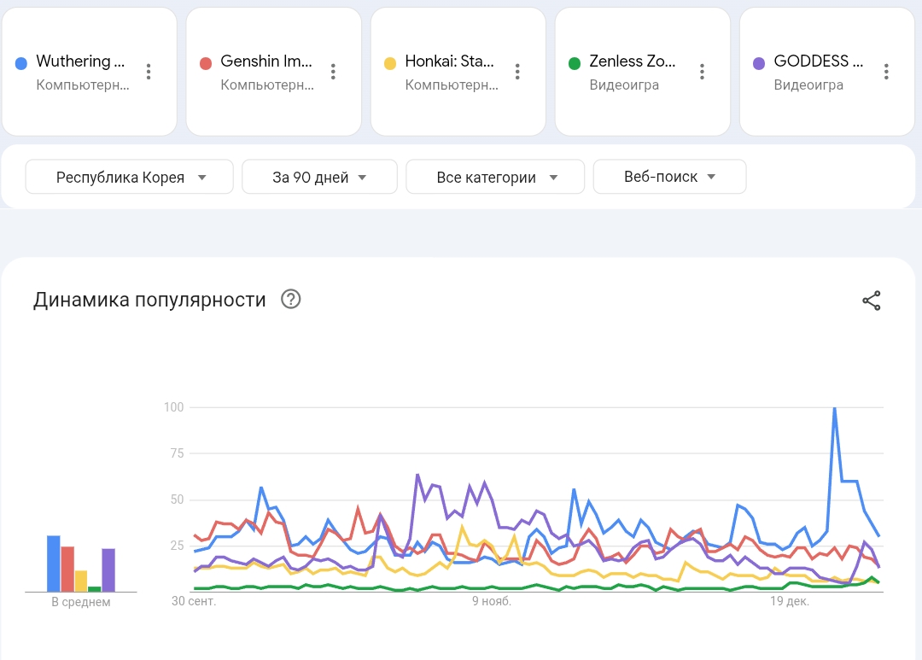This screenshot has width=922, height=660.
Task: Open three-dot menu for GODDESS card
Action: point(886,72)
